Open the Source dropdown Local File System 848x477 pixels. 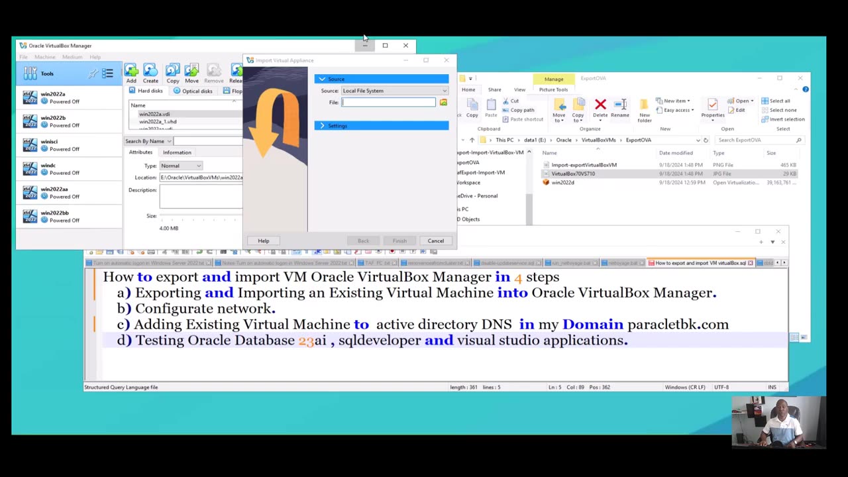pos(394,91)
